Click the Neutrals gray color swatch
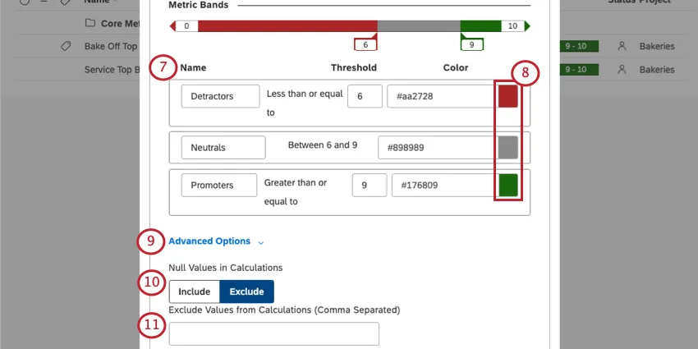The image size is (698, 349). click(x=508, y=147)
